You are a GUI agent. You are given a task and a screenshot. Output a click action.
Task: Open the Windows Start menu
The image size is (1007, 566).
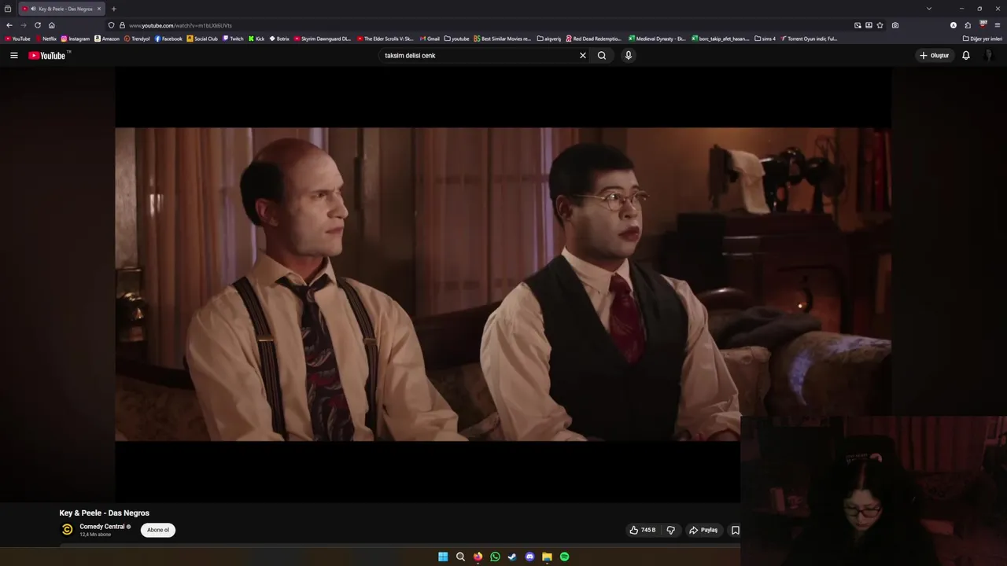[x=443, y=557]
